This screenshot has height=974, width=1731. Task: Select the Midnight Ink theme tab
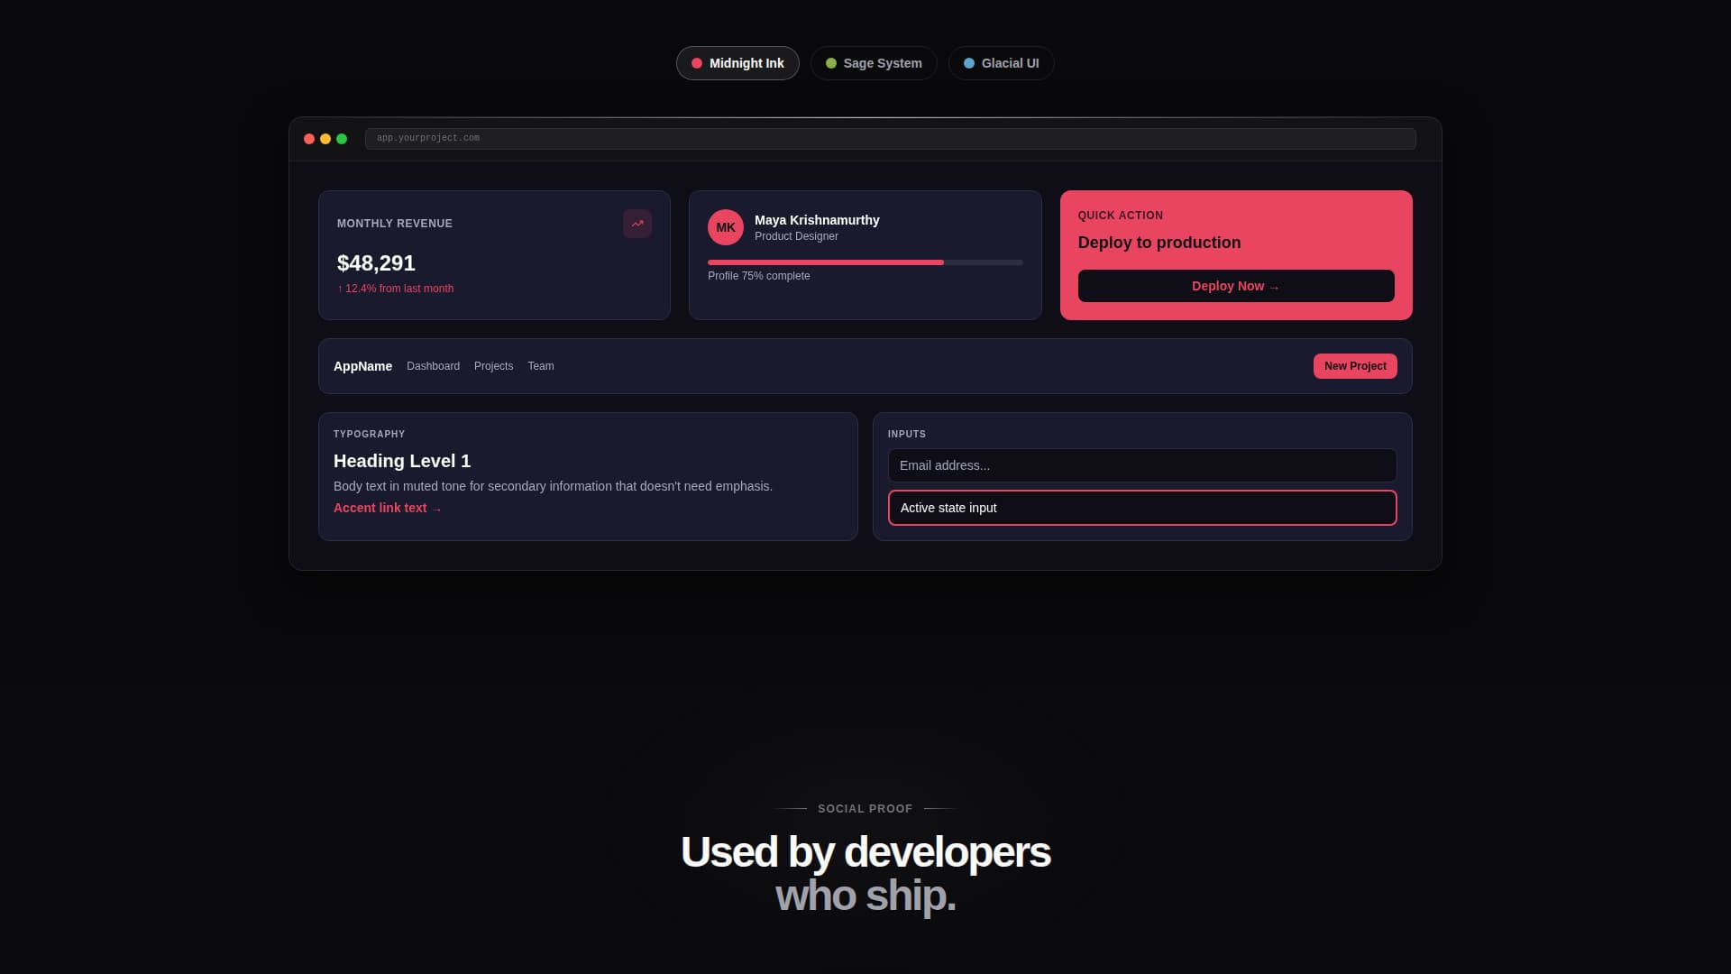tap(737, 63)
